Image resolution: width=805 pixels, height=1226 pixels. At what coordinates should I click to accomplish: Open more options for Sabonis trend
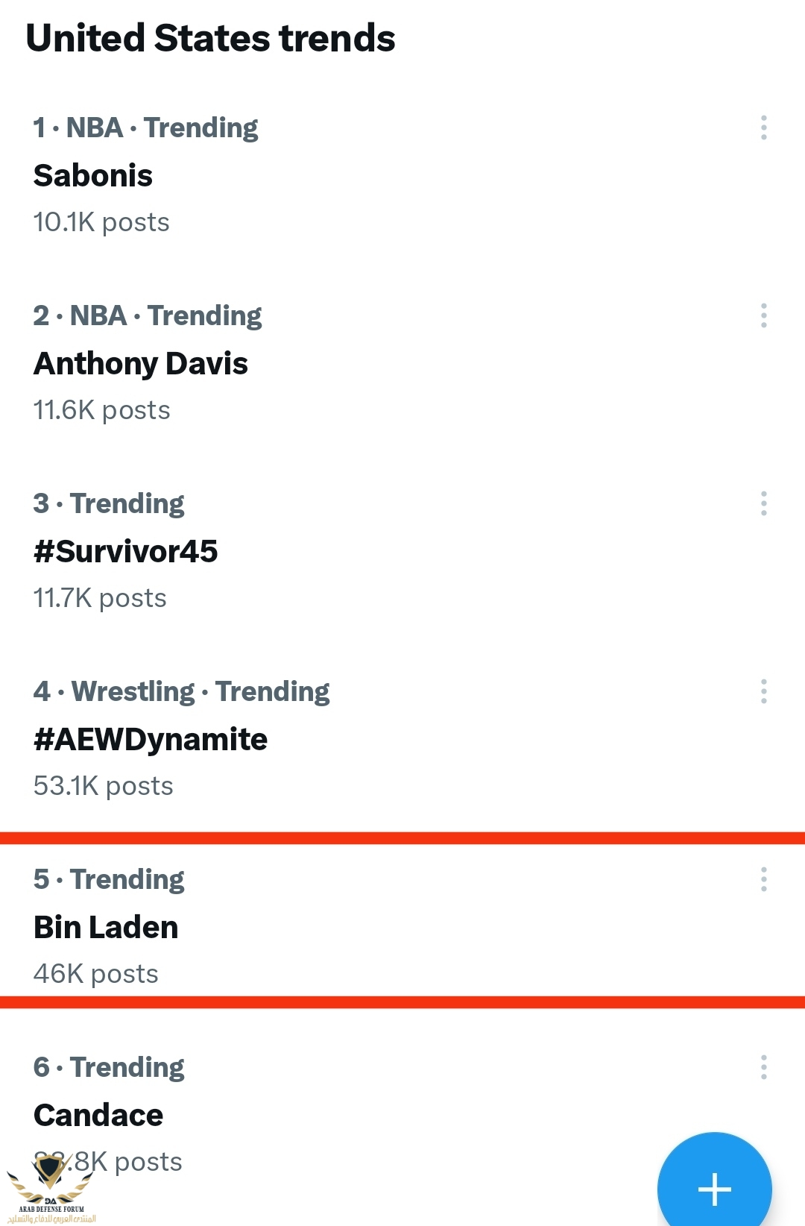tap(763, 128)
